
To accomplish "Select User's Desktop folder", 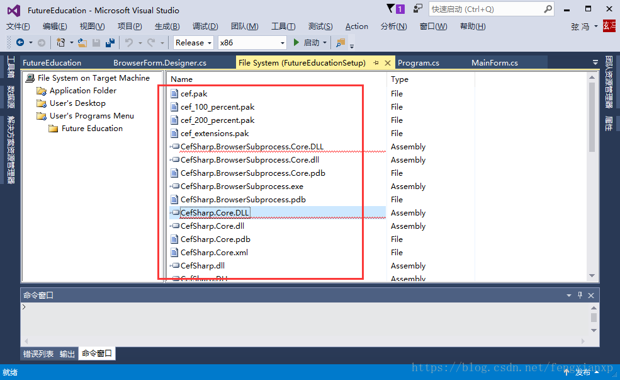I will [x=77, y=103].
